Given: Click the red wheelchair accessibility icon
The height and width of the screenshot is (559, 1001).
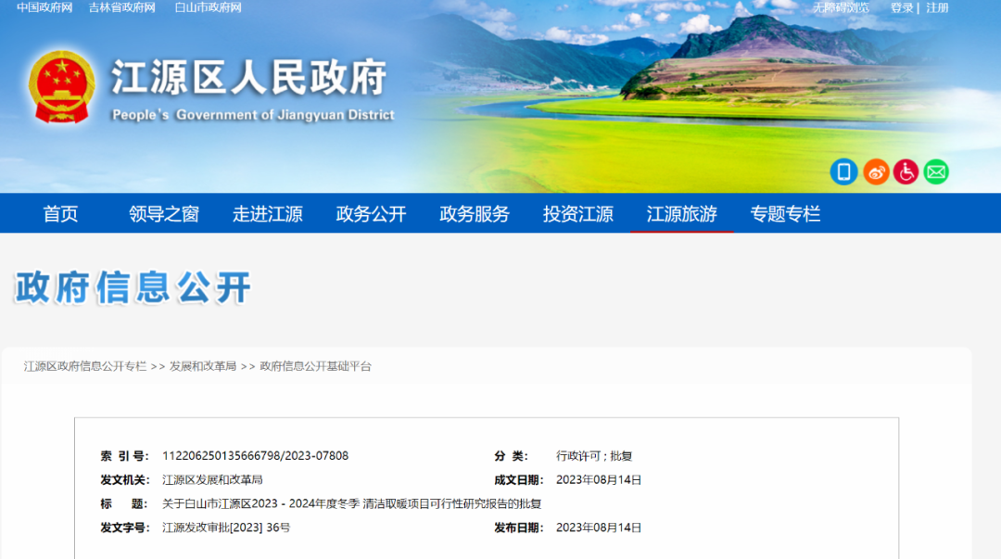Looking at the screenshot, I should [x=906, y=172].
